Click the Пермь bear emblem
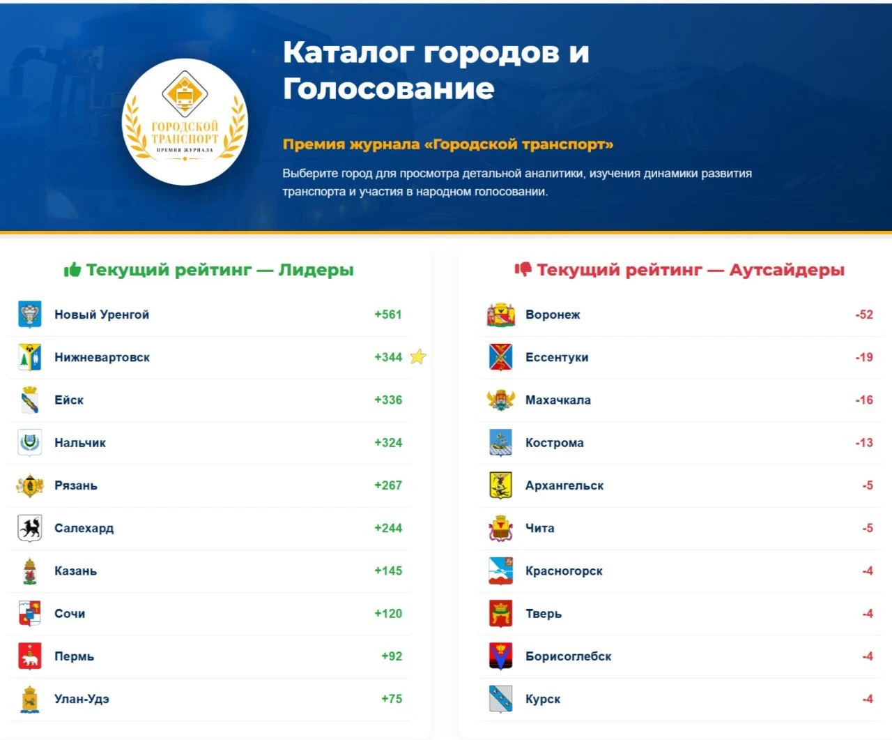This screenshot has width=892, height=740. point(30,656)
